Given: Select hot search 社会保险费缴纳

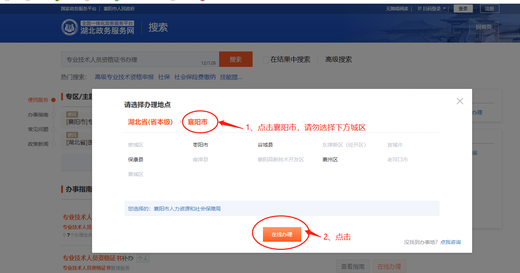Looking at the screenshot, I should tap(195, 77).
